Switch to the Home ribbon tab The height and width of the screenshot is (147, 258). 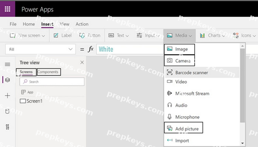29,24
